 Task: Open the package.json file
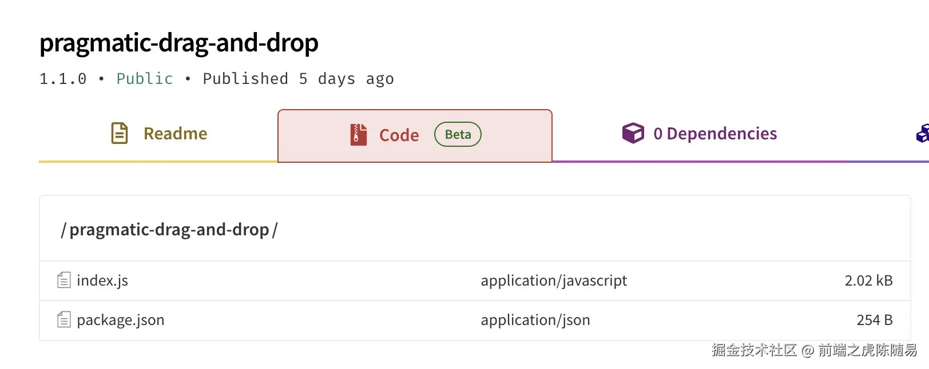pos(121,320)
